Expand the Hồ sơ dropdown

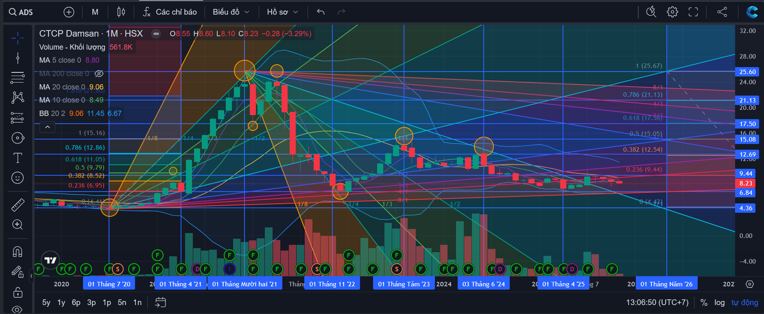click(x=282, y=12)
